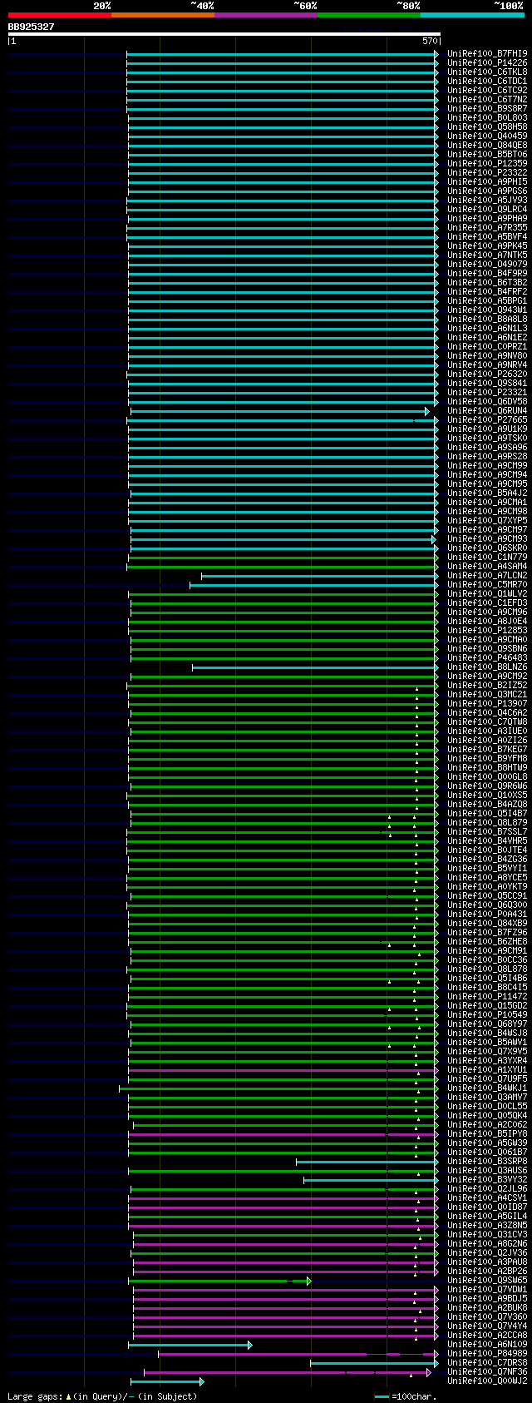532x1403 pixels.
Task: Select hit label UniRef100_P12359
Action: [487, 163]
